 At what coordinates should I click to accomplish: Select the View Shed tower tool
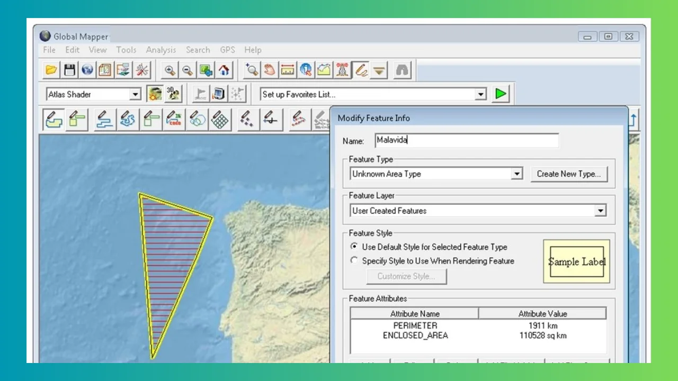tap(342, 69)
